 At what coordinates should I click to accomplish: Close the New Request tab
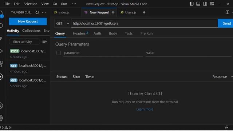pos(113,12)
